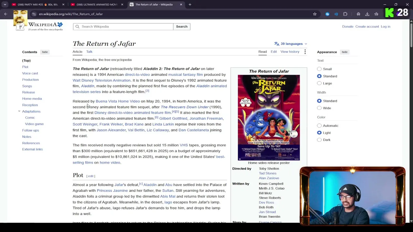The height and width of the screenshot is (232, 413).
Task: Jump to Reception in Contents
Action: coord(30,105)
